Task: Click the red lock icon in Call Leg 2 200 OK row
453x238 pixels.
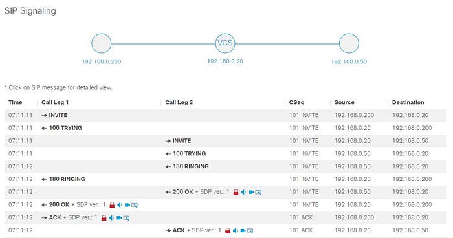Action: click(x=236, y=192)
